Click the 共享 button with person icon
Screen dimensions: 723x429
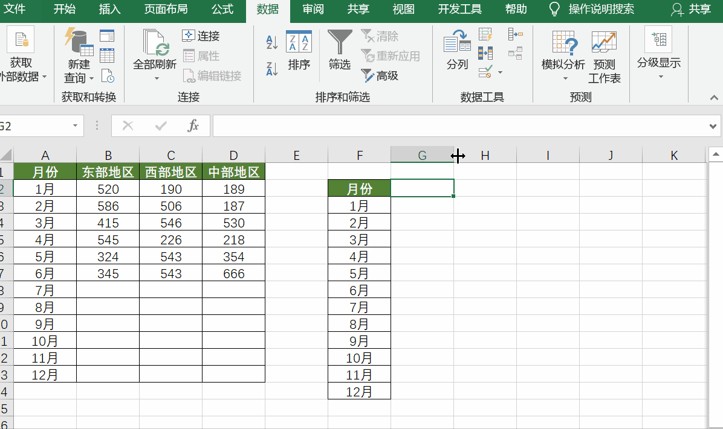[x=691, y=9]
